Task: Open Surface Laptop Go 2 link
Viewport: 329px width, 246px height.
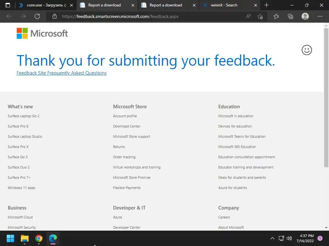Action: (23, 116)
